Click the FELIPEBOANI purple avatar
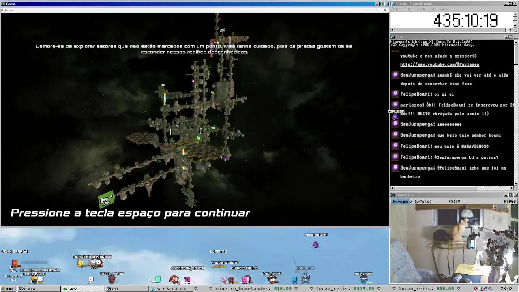This screenshot has height=292, width=519. [x=315, y=245]
